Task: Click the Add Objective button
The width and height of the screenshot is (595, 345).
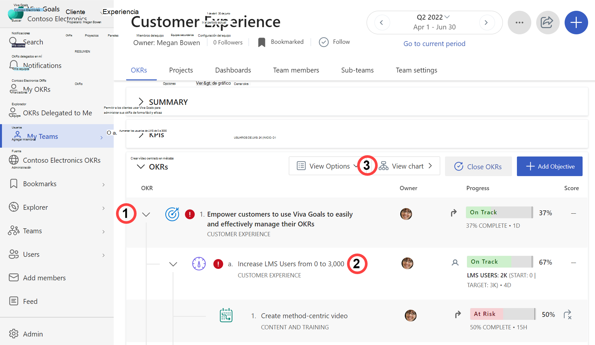Action: click(x=550, y=166)
